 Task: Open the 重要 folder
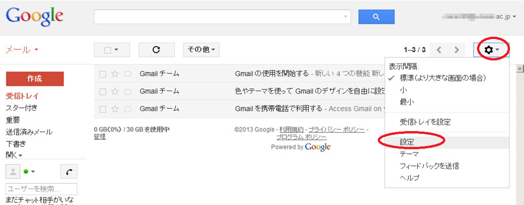[13, 119]
